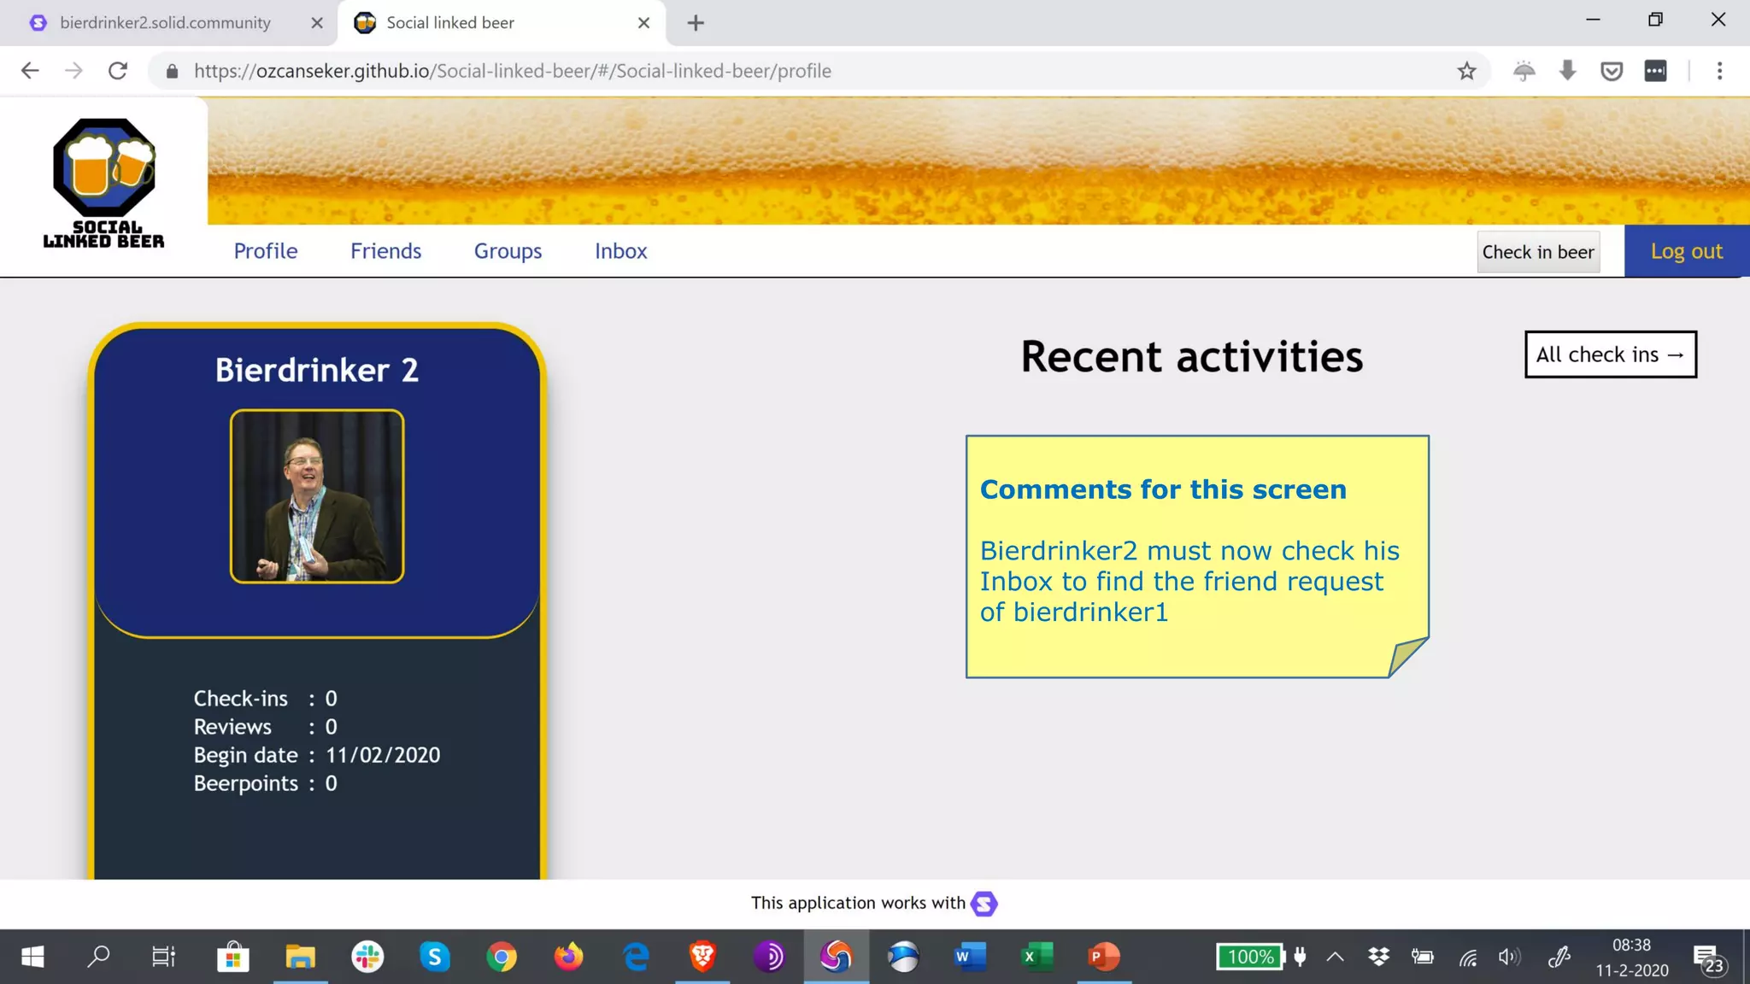Click the "Bierdrinker 2" name text
This screenshot has width=1750, height=984.
point(317,370)
